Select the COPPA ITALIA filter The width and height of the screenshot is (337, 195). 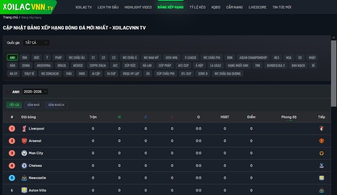point(98,65)
